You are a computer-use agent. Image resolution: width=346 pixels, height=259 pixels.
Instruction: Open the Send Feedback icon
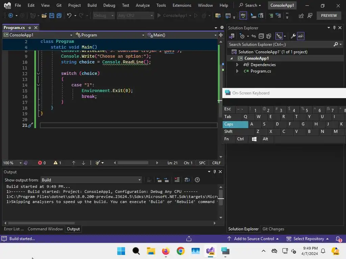coord(310,16)
